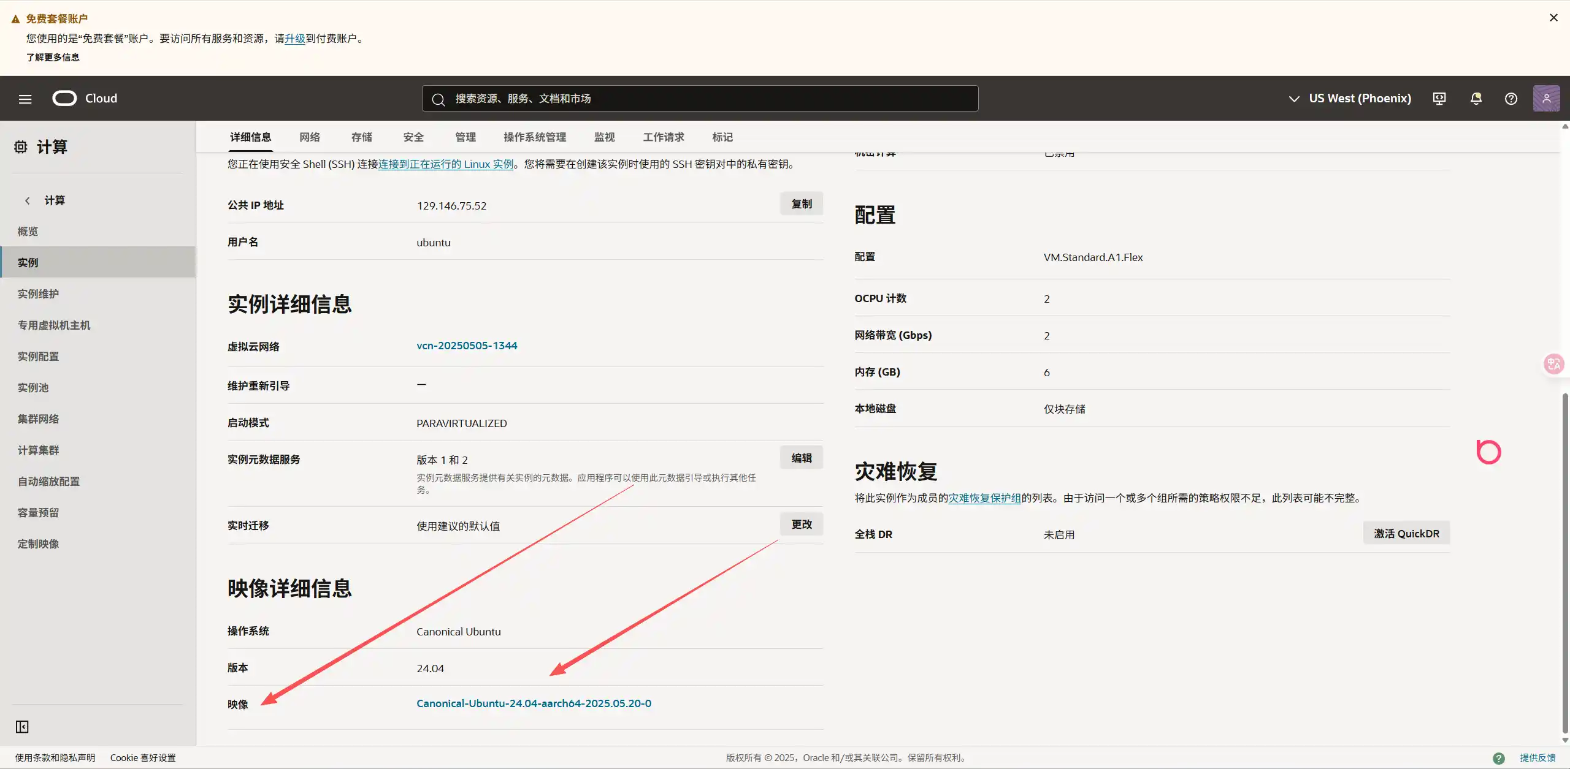The image size is (1570, 769).
Task: Focus the resource search field
Action: (x=699, y=99)
